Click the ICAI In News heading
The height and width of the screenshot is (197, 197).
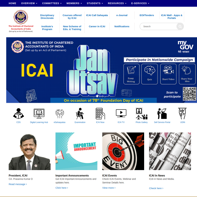[x=157, y=176]
